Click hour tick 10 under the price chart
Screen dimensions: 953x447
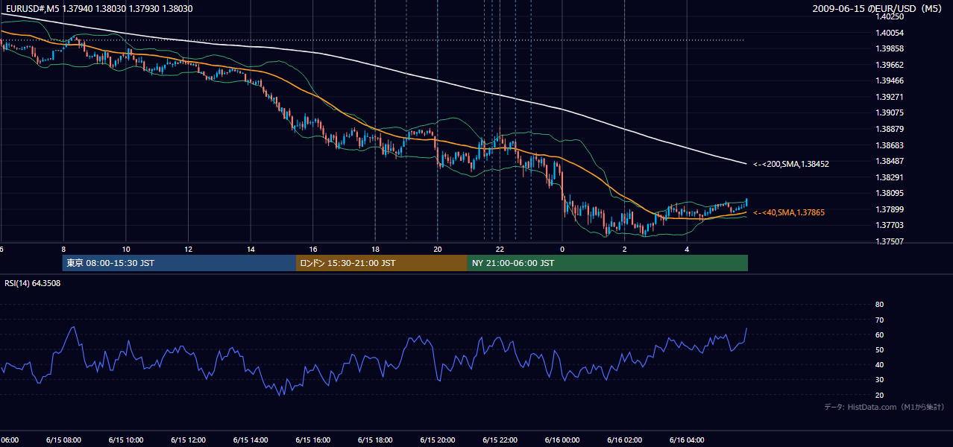126,250
